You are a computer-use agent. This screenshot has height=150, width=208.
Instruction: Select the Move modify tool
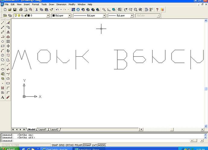tap(8, 46)
